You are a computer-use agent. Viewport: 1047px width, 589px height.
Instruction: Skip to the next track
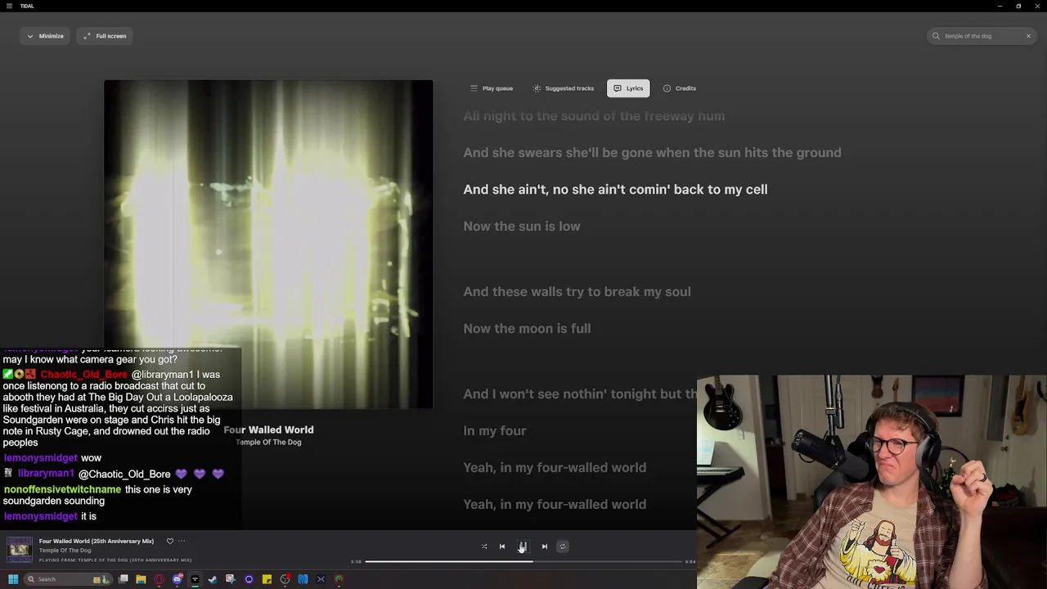click(x=544, y=546)
